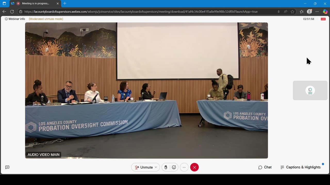This screenshot has width=330, height=185.
Task: Open a new browser tab
Action: pyautogui.click(x=65, y=3)
